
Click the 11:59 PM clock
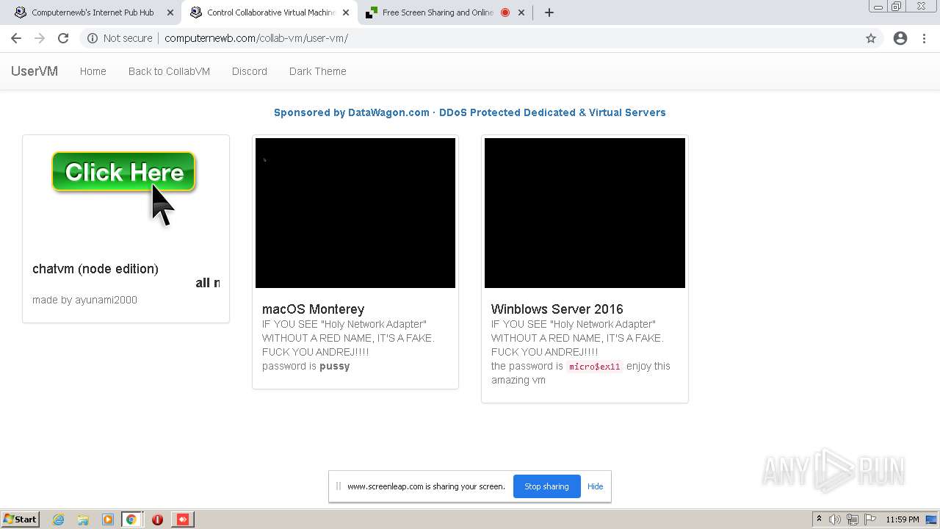pyautogui.click(x=903, y=519)
